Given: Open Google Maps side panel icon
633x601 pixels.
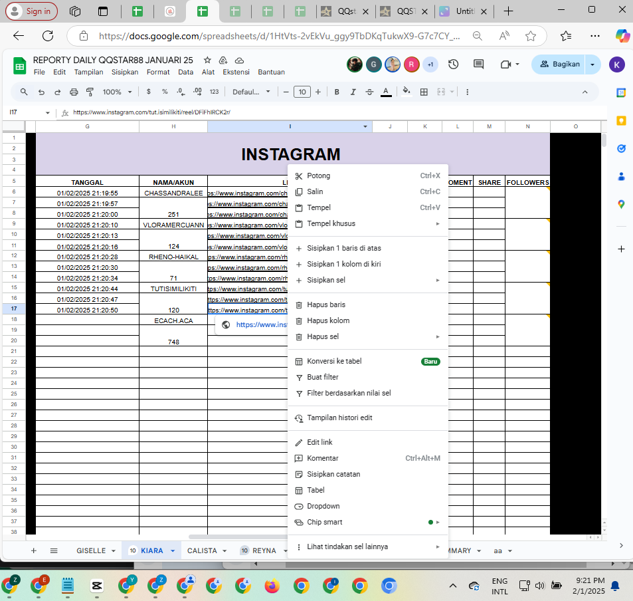Looking at the screenshot, I should [x=621, y=205].
